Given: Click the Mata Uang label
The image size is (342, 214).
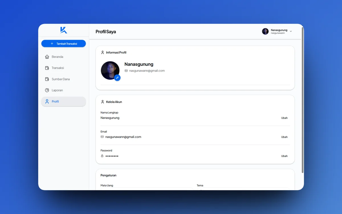Looking at the screenshot, I should [x=107, y=185].
